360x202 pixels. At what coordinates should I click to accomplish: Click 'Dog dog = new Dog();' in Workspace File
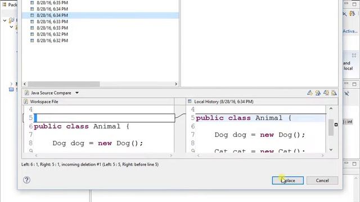pos(98,144)
